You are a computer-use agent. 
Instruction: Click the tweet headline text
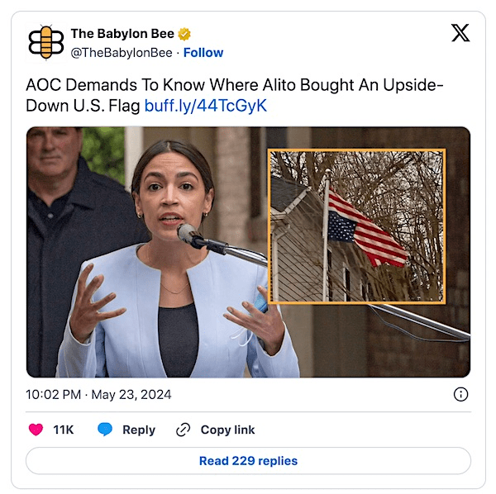(235, 95)
